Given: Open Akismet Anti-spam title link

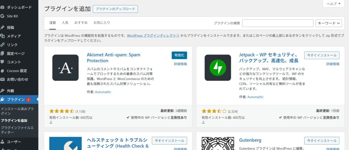Looking at the screenshot, I should [x=113, y=57].
